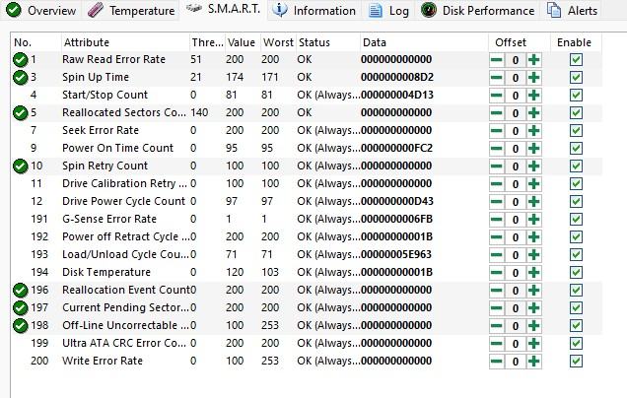The image size is (627, 398).
Task: Disable Disk Temperature attribute checkbox
Action: (x=576, y=273)
